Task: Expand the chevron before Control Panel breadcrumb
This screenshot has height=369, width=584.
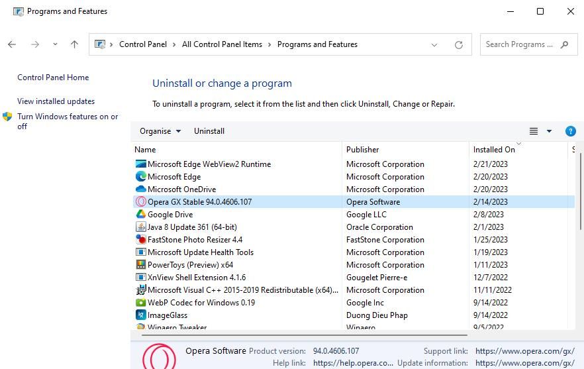Action: (x=111, y=45)
